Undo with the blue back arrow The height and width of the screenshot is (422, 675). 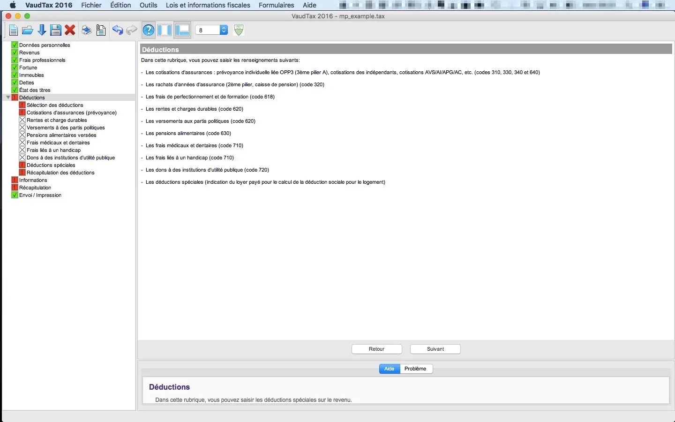[x=117, y=30]
